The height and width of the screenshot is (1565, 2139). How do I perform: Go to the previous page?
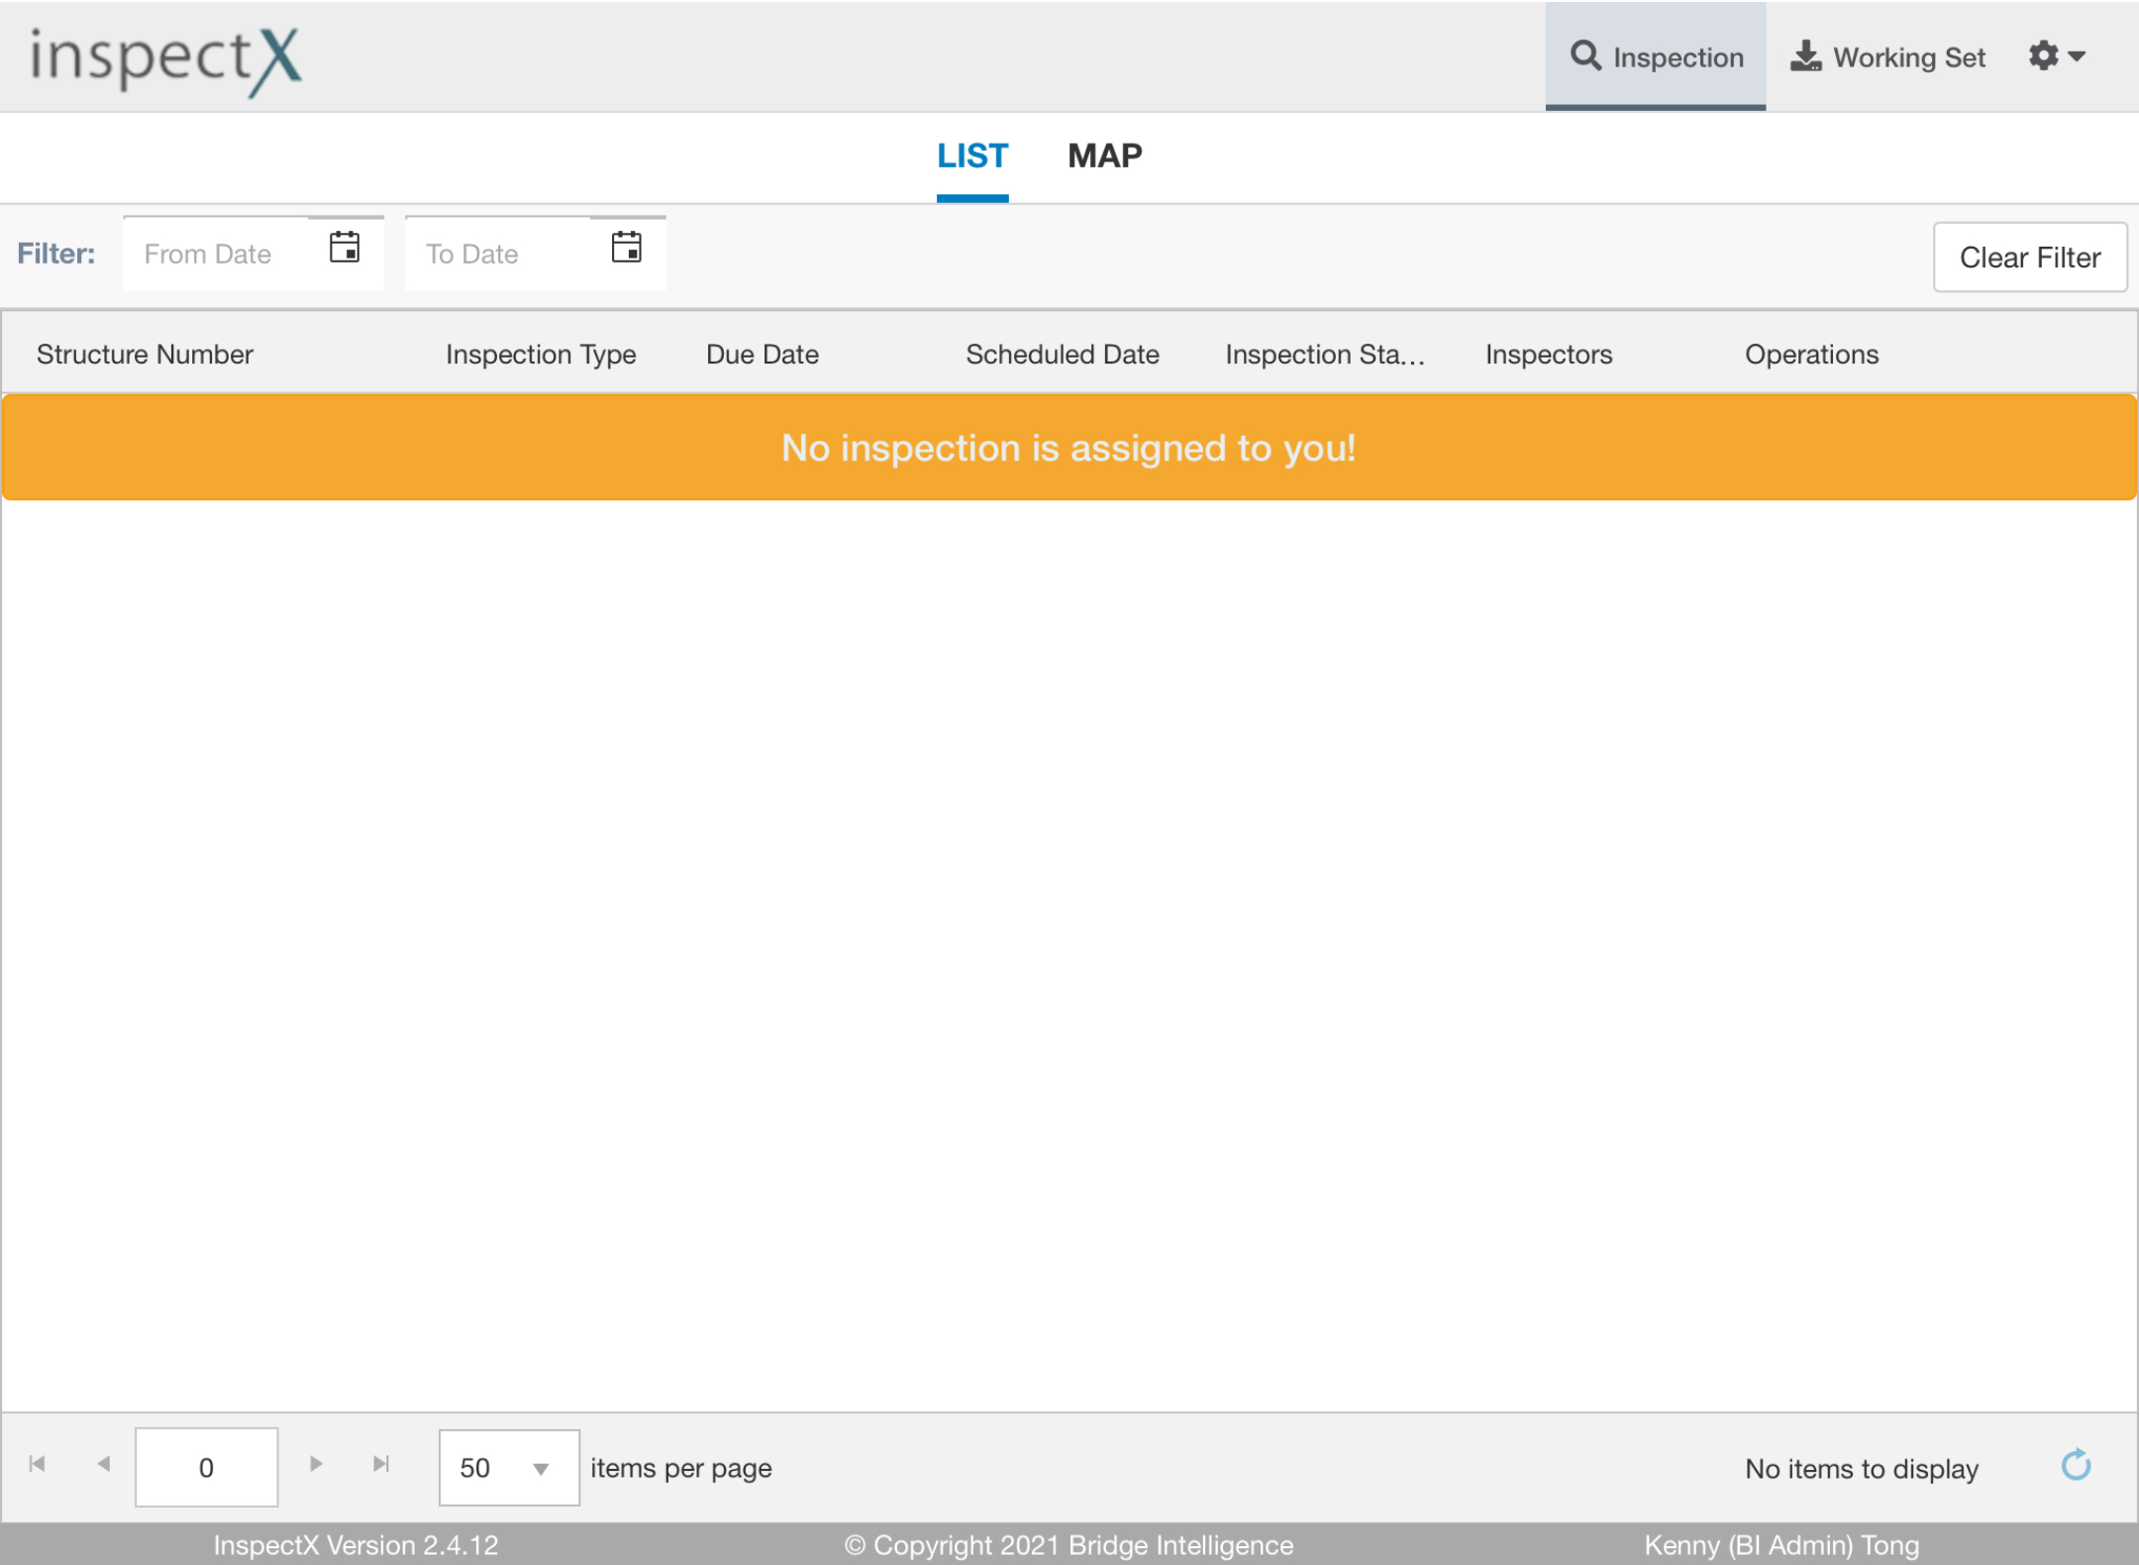click(x=103, y=1464)
